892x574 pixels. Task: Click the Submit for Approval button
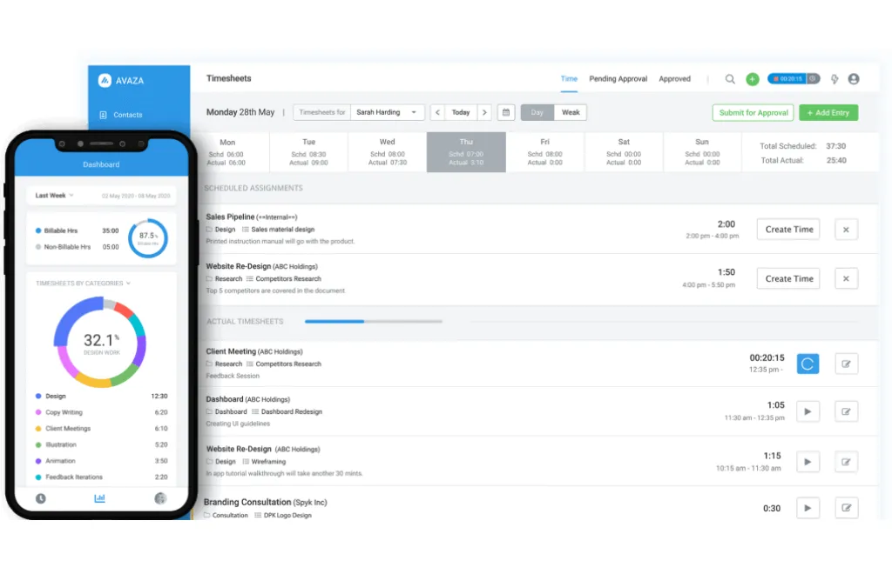tap(753, 113)
